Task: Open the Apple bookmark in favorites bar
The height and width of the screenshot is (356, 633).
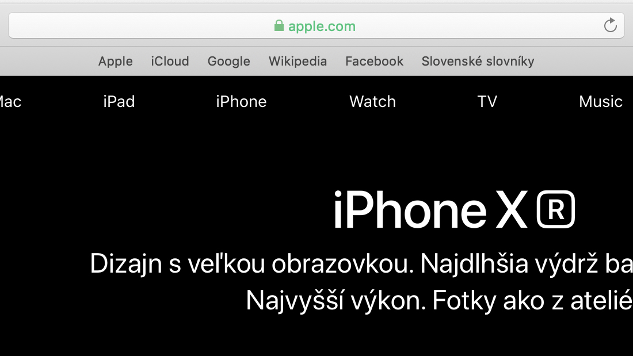Action: click(116, 61)
